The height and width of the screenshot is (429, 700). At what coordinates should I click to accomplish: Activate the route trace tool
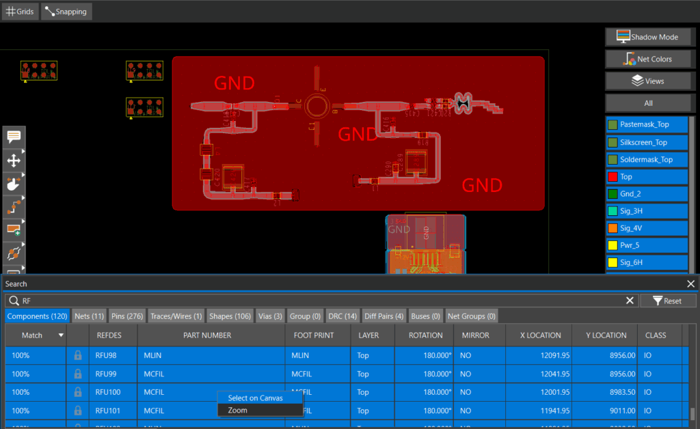(14, 207)
